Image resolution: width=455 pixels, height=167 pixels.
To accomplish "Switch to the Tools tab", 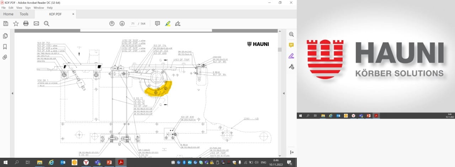I will point(24,14).
